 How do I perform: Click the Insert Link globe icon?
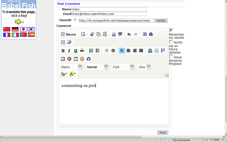150,51
